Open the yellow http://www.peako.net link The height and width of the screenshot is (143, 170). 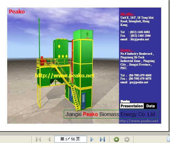click(65, 75)
